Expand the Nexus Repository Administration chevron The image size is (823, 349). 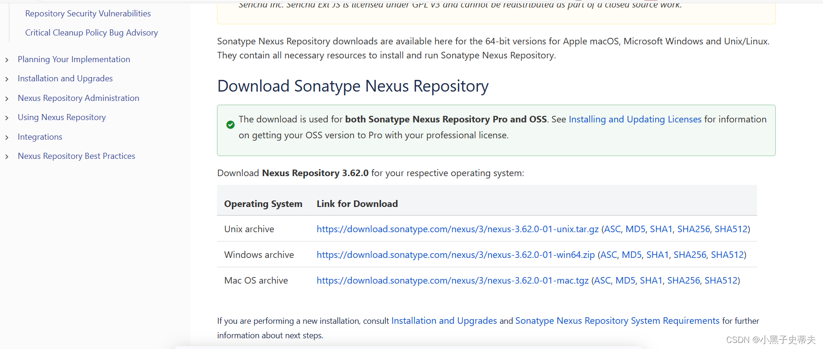[7, 99]
